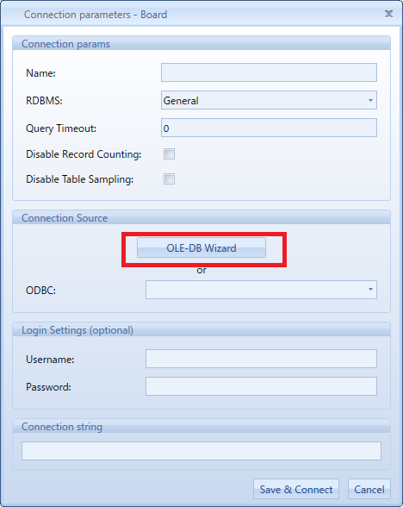
Task: Close the Connection parameters window
Action: [389, 14]
